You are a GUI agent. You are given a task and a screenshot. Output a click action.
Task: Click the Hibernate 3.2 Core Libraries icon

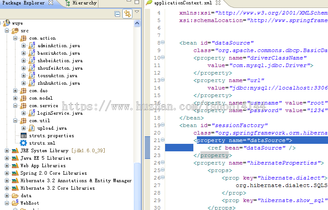point(15,188)
